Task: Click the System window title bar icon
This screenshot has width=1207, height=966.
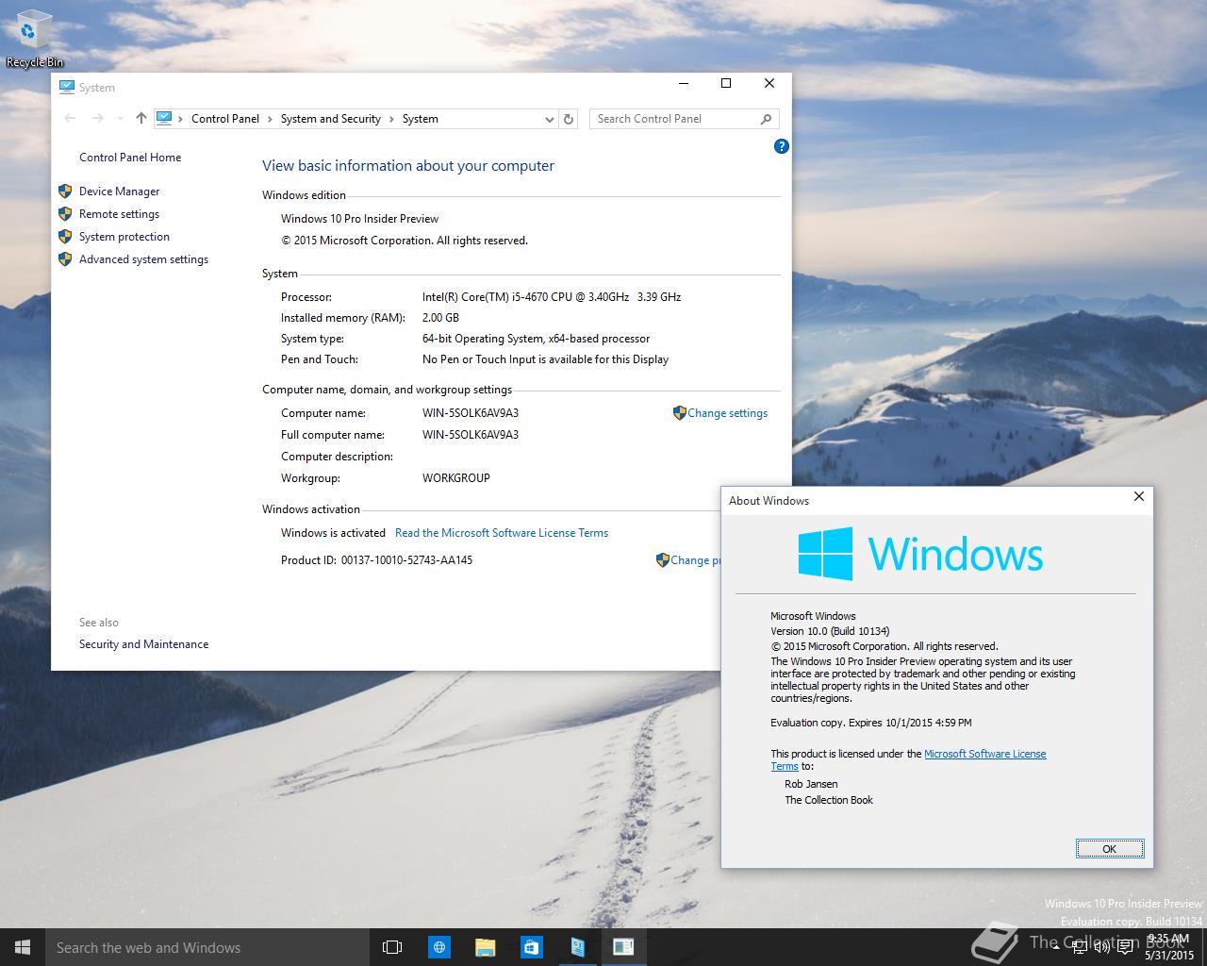Action: point(67,87)
